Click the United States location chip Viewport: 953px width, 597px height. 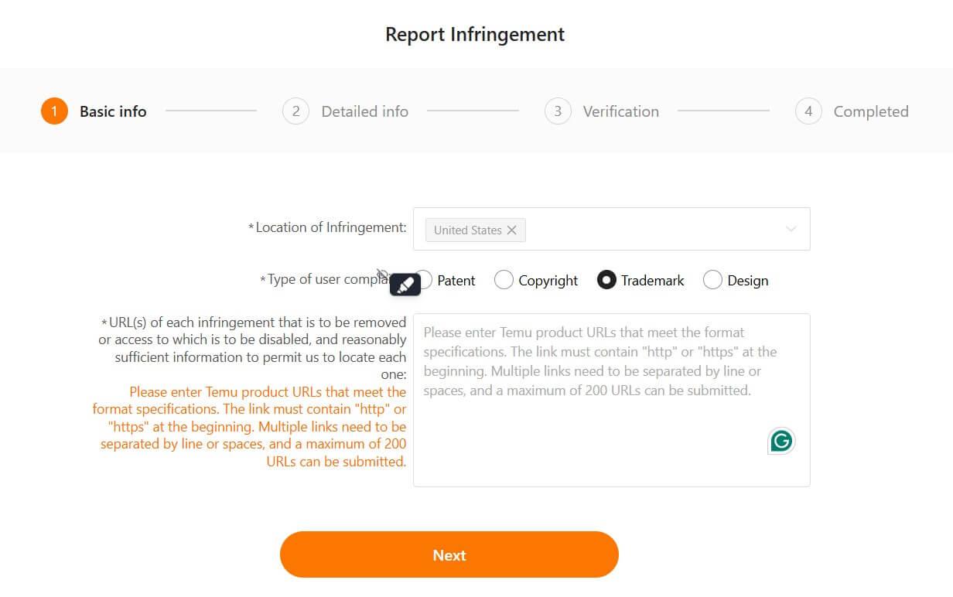[468, 230]
